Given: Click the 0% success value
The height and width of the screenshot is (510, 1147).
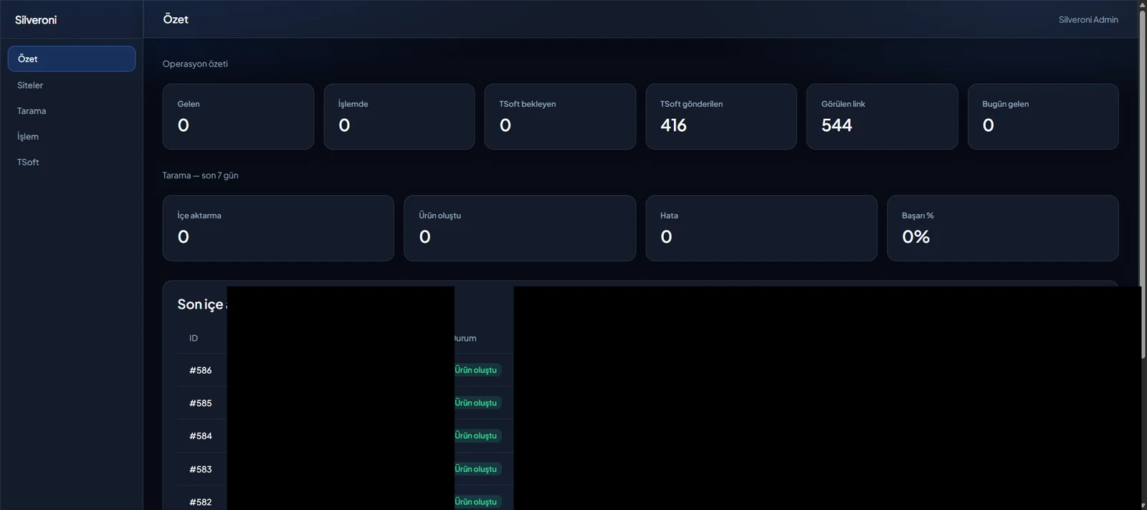Looking at the screenshot, I should tap(915, 237).
